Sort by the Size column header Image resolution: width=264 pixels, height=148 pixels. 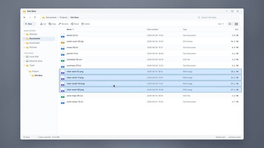(237, 30)
